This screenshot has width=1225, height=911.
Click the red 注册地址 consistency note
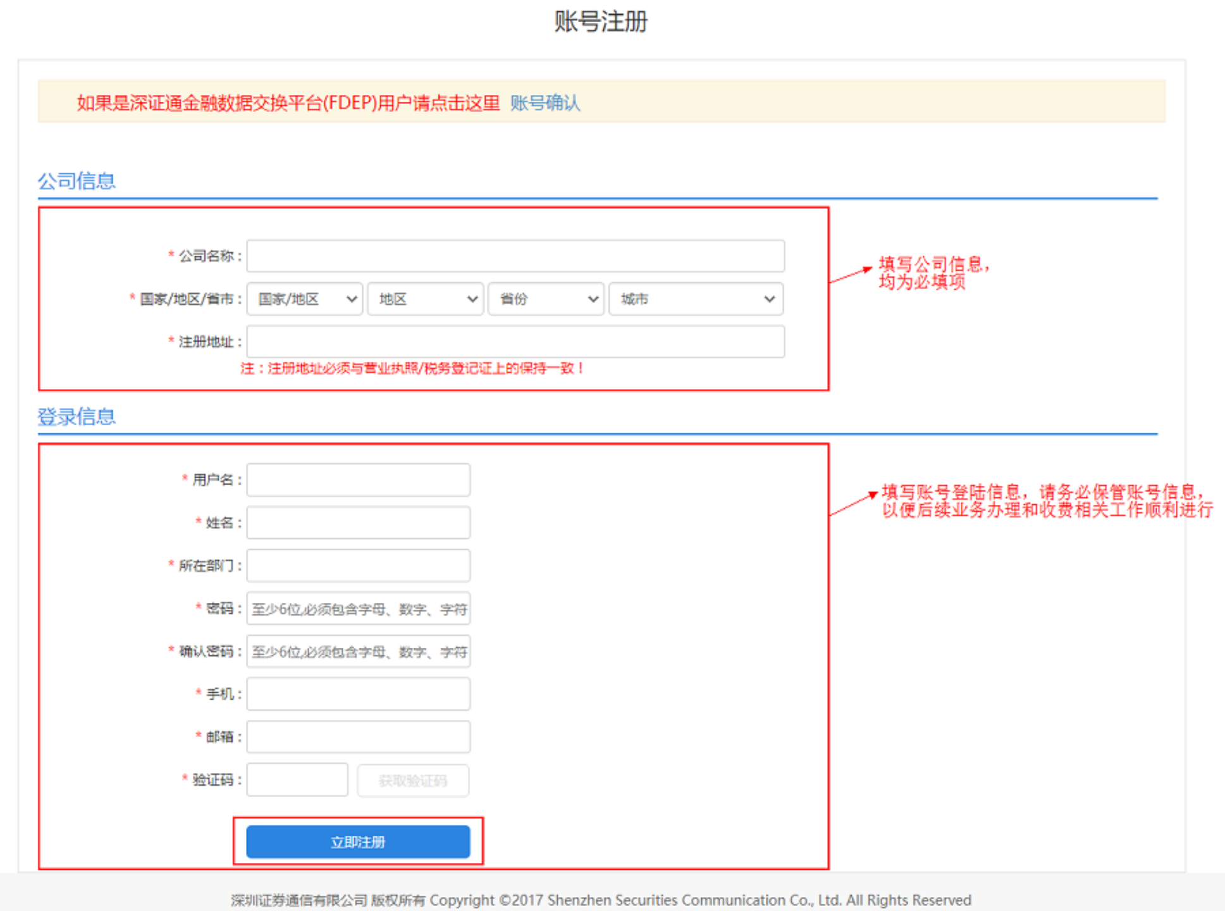tap(412, 368)
